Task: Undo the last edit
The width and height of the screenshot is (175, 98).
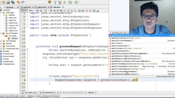Action: coord(18,2)
